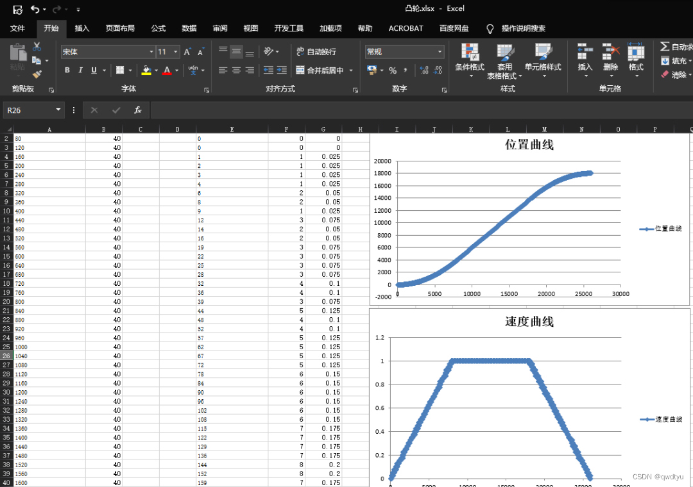
Task: Open 套用表格格式 table format gallery
Action: click(x=504, y=62)
